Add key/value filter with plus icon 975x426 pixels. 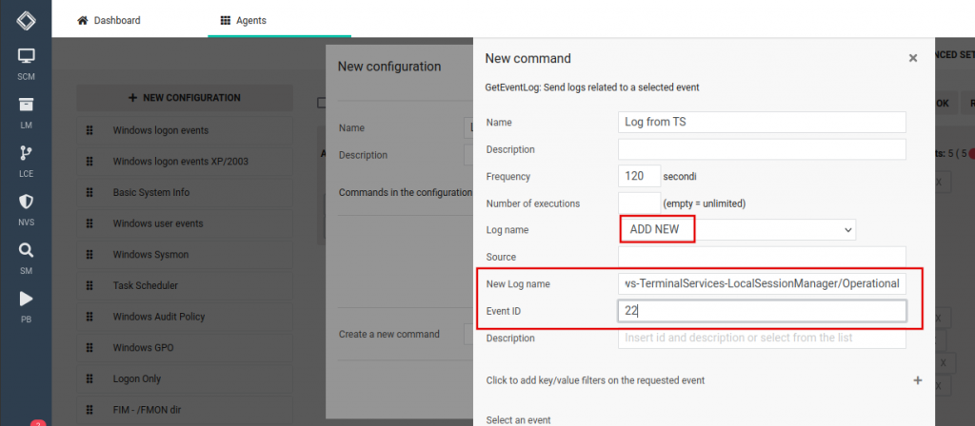(x=917, y=380)
